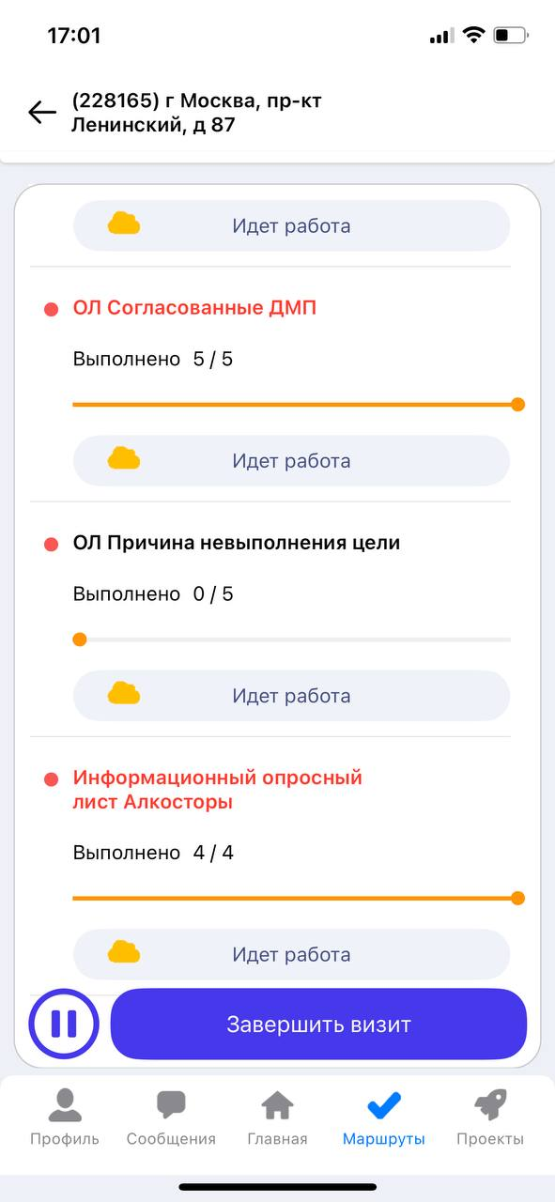Click Идет работа under ОЛ Согласованные ДМП
This screenshot has height=1202, width=555.
click(x=291, y=460)
